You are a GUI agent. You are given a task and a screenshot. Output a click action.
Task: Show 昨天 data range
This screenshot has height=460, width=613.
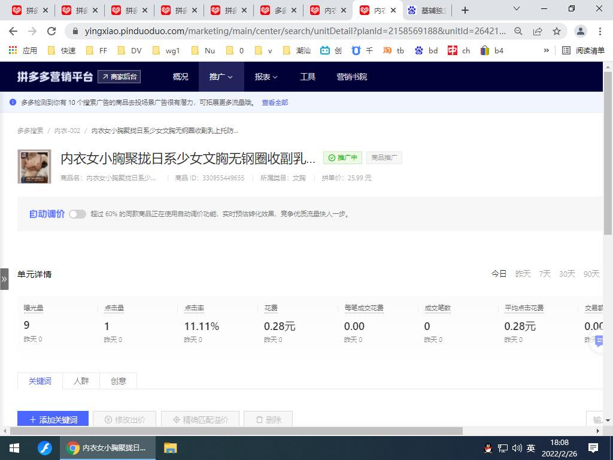point(523,274)
